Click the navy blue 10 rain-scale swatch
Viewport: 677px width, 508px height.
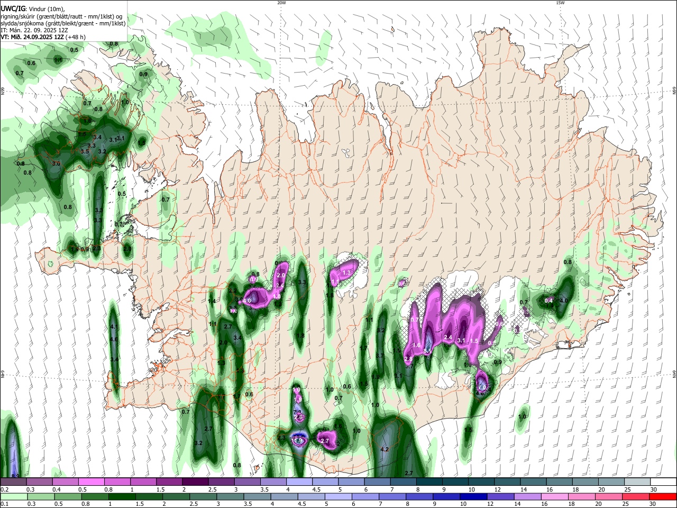472,496
